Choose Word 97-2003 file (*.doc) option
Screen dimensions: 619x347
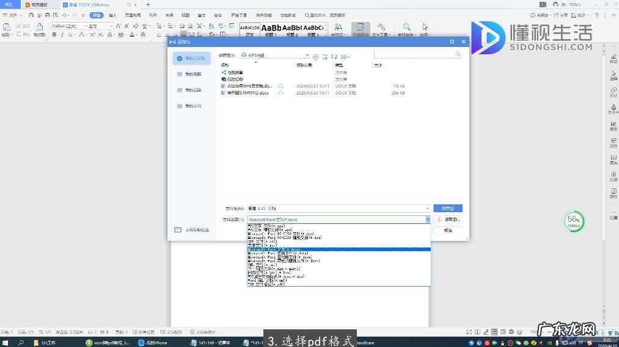(x=339, y=234)
